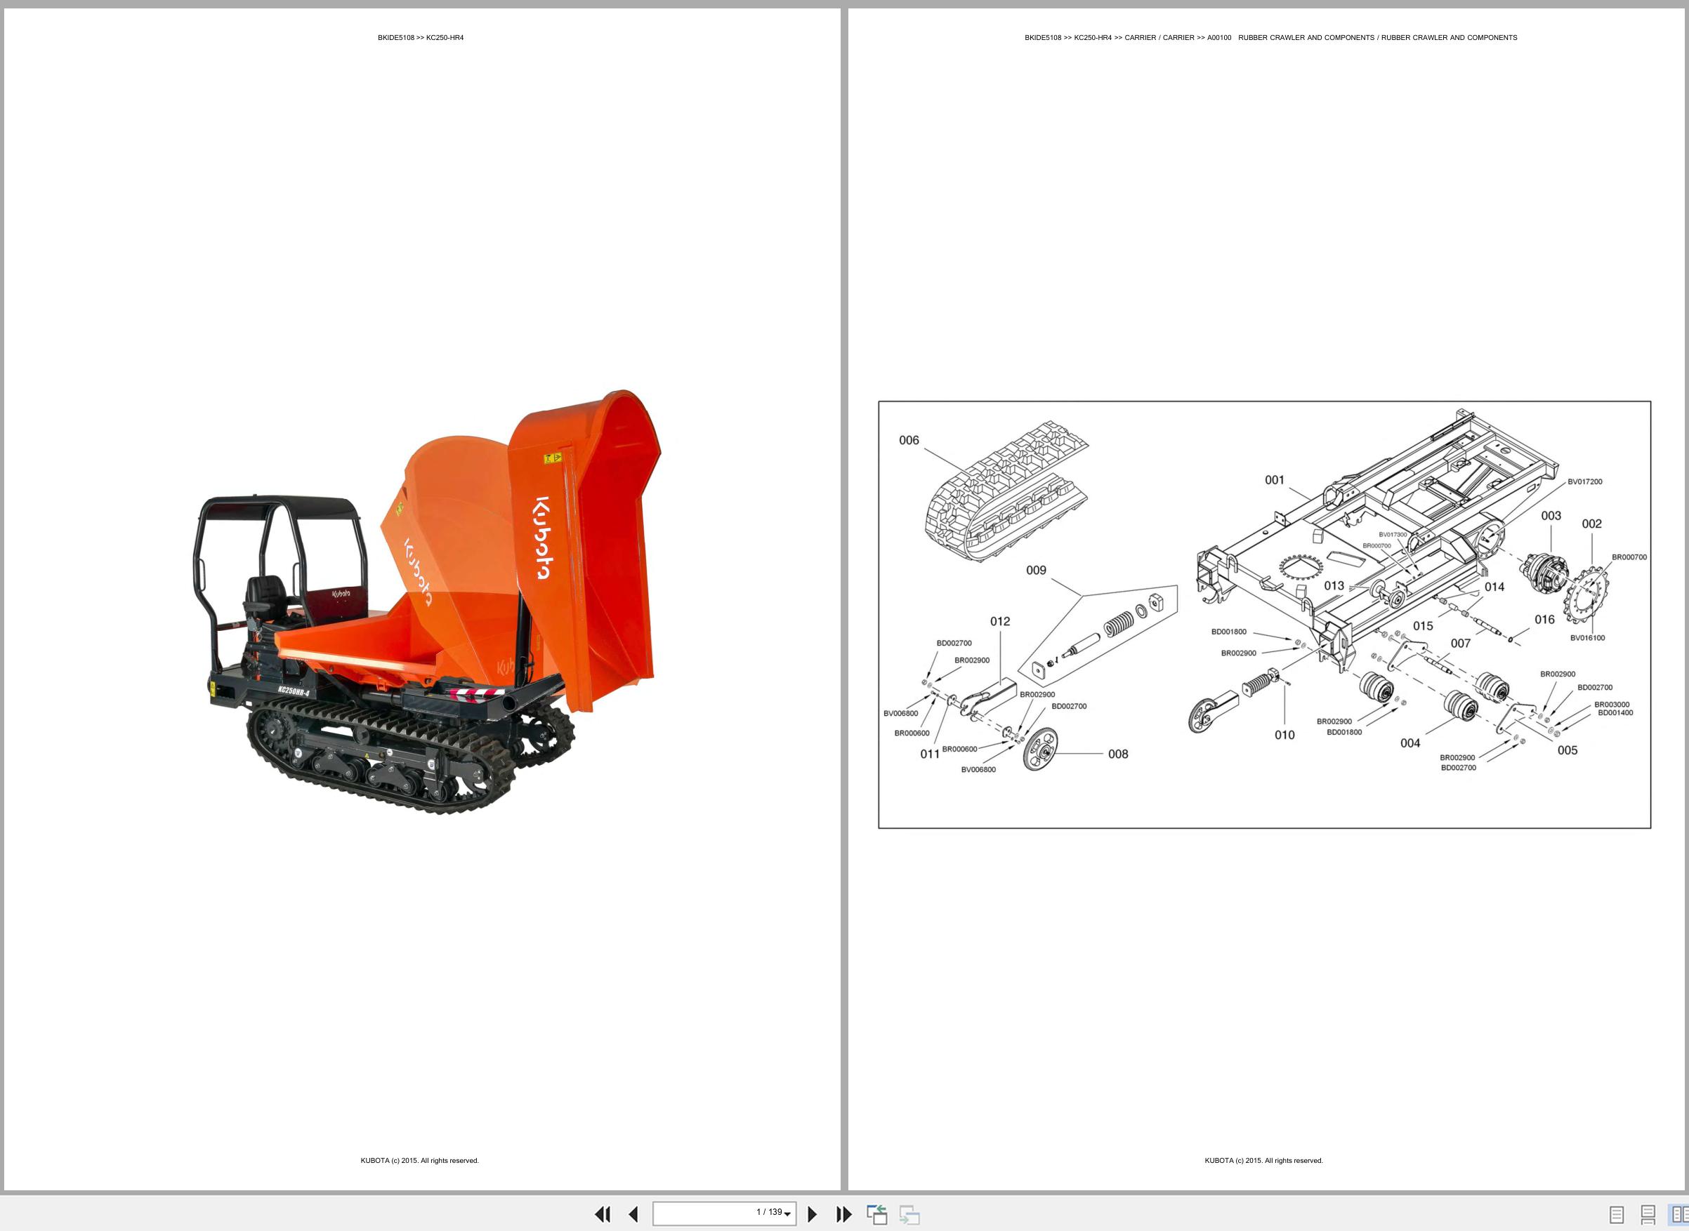
Task: Click part label 014 in diagram
Action: [1494, 587]
